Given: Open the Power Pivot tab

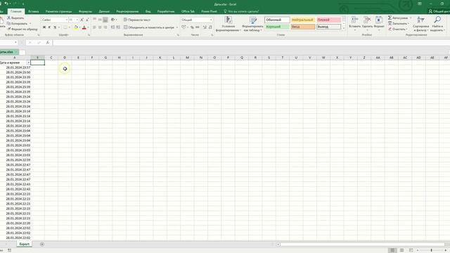Looking at the screenshot, I should tap(209, 11).
